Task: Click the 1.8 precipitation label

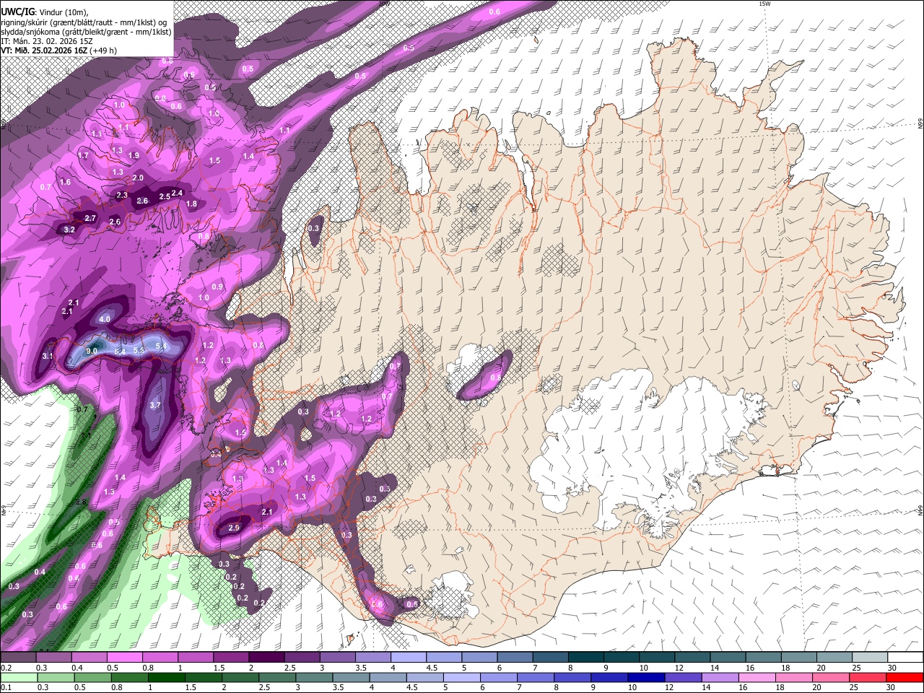Action: coord(191,204)
